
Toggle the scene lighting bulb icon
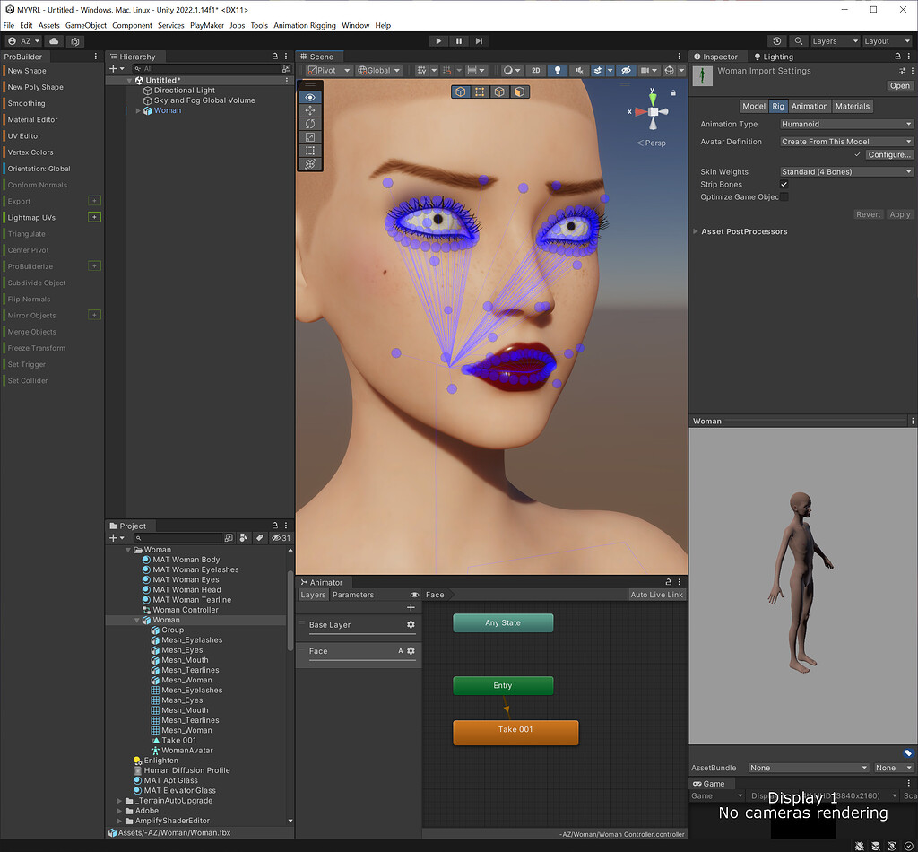click(x=559, y=70)
